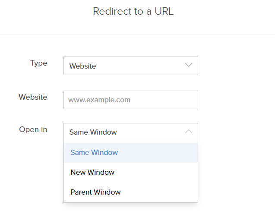The height and width of the screenshot is (211, 275).
Task: Choose New Window from the list
Action: (x=92, y=172)
